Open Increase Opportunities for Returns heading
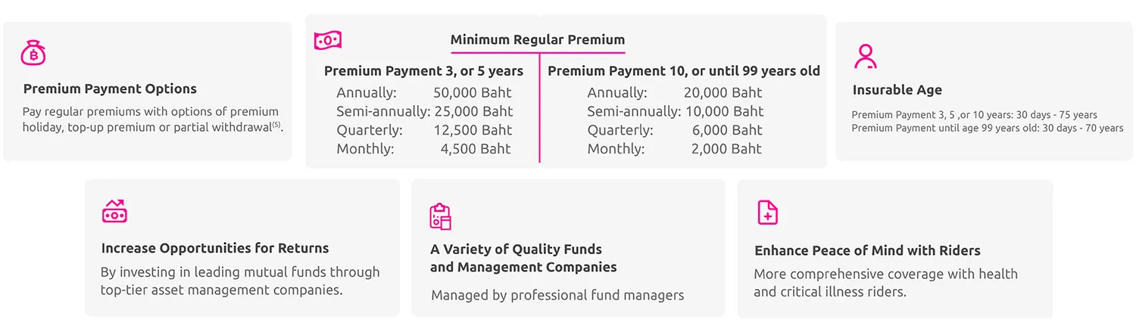Screen dimensions: 1136x329 point(215,248)
